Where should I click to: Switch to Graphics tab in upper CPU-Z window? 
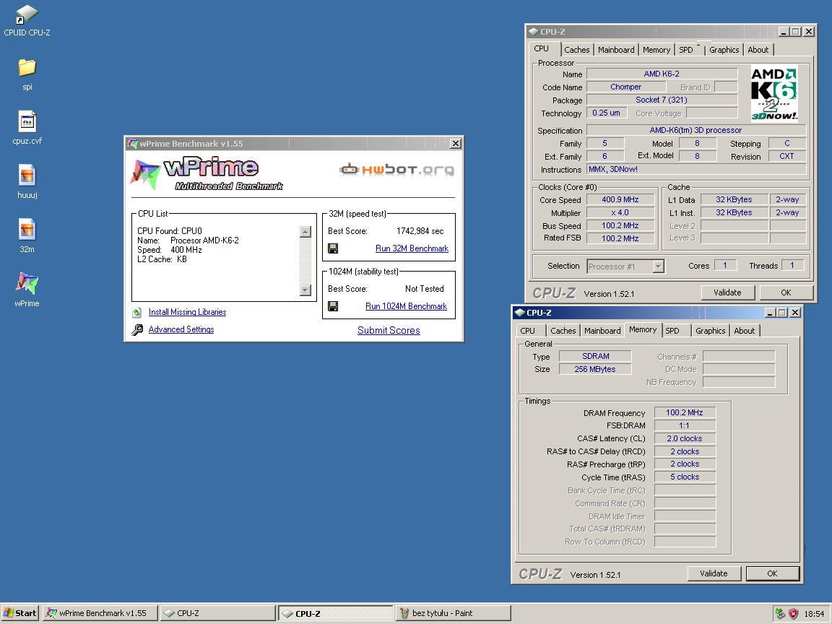724,50
